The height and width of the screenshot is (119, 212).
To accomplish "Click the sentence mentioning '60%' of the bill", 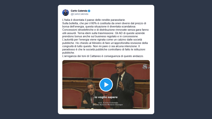I will [104, 25].
